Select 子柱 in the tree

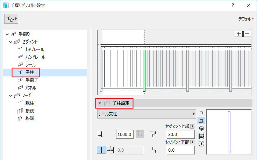30,73
